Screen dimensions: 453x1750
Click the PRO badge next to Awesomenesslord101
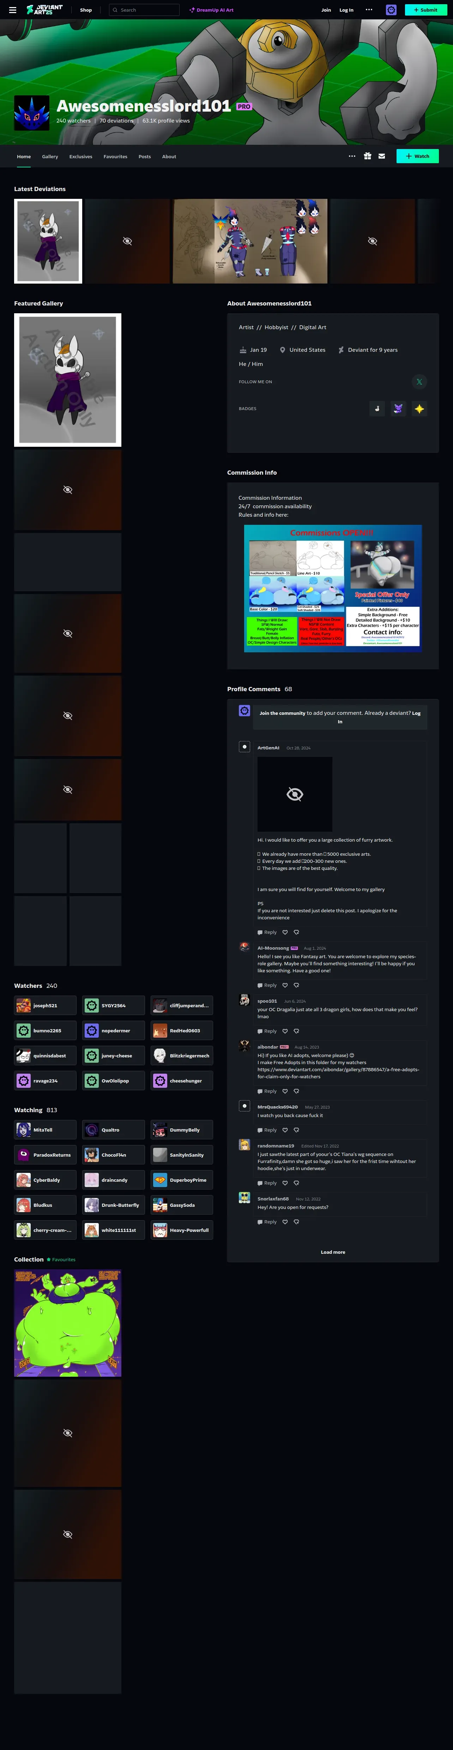pos(243,107)
